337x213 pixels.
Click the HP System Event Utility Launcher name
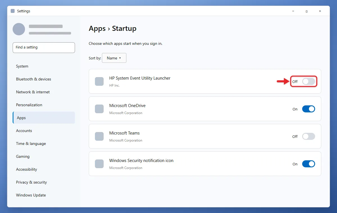tap(140, 78)
